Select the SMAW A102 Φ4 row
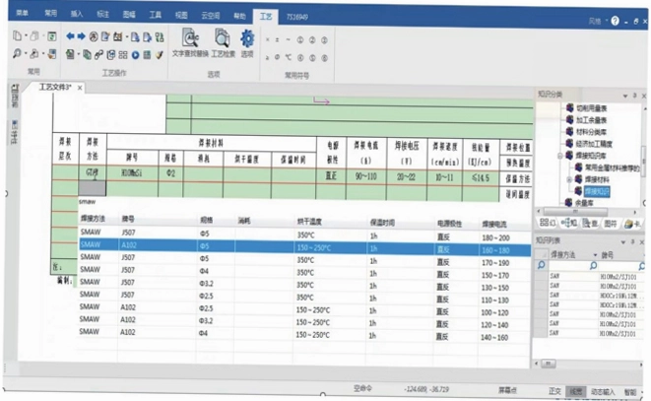651x401 pixels. (304, 335)
